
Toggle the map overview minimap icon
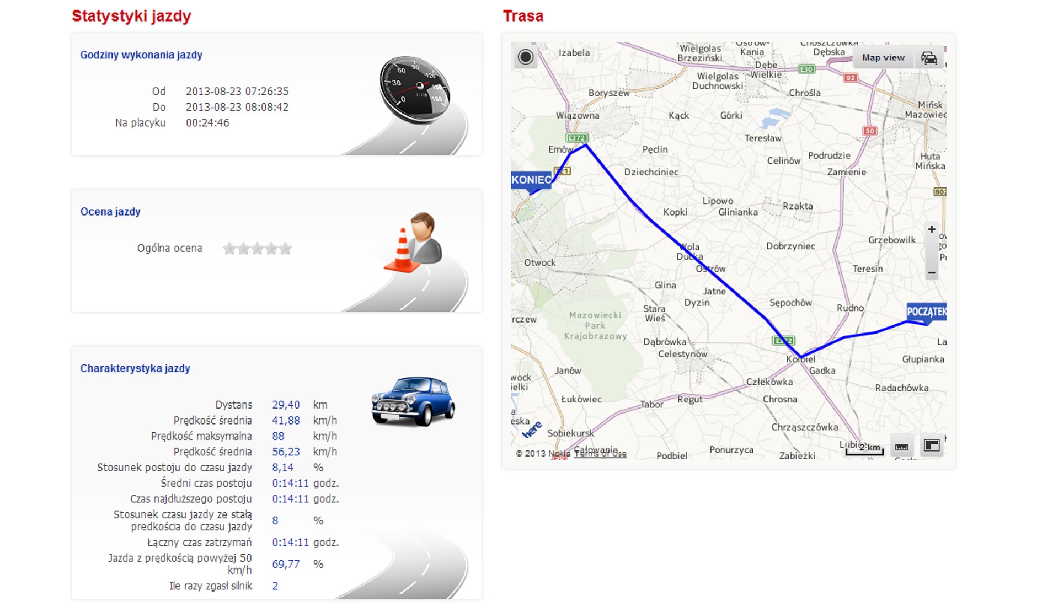(x=932, y=445)
